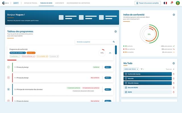Click the Rechercher un programme field
Image resolution: width=182 pixels, height=113 pixels.
point(93,42)
